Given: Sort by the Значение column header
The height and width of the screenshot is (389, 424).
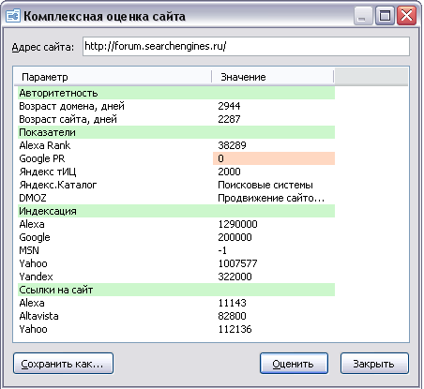Looking at the screenshot, I should coord(273,77).
